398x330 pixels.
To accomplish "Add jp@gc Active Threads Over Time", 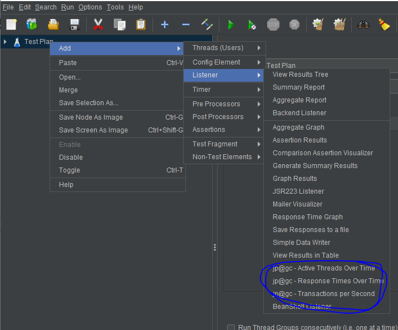I will point(327,268).
